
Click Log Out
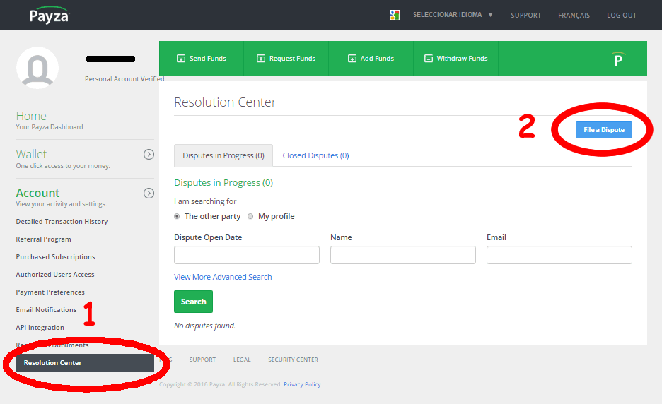[622, 15]
